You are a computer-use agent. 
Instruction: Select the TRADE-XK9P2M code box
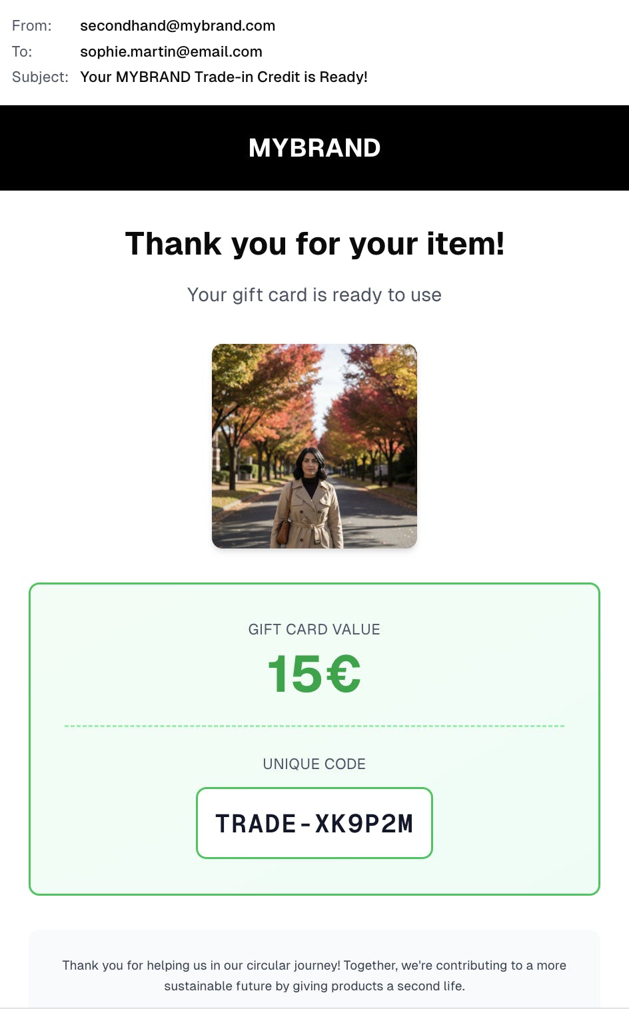pyautogui.click(x=314, y=824)
